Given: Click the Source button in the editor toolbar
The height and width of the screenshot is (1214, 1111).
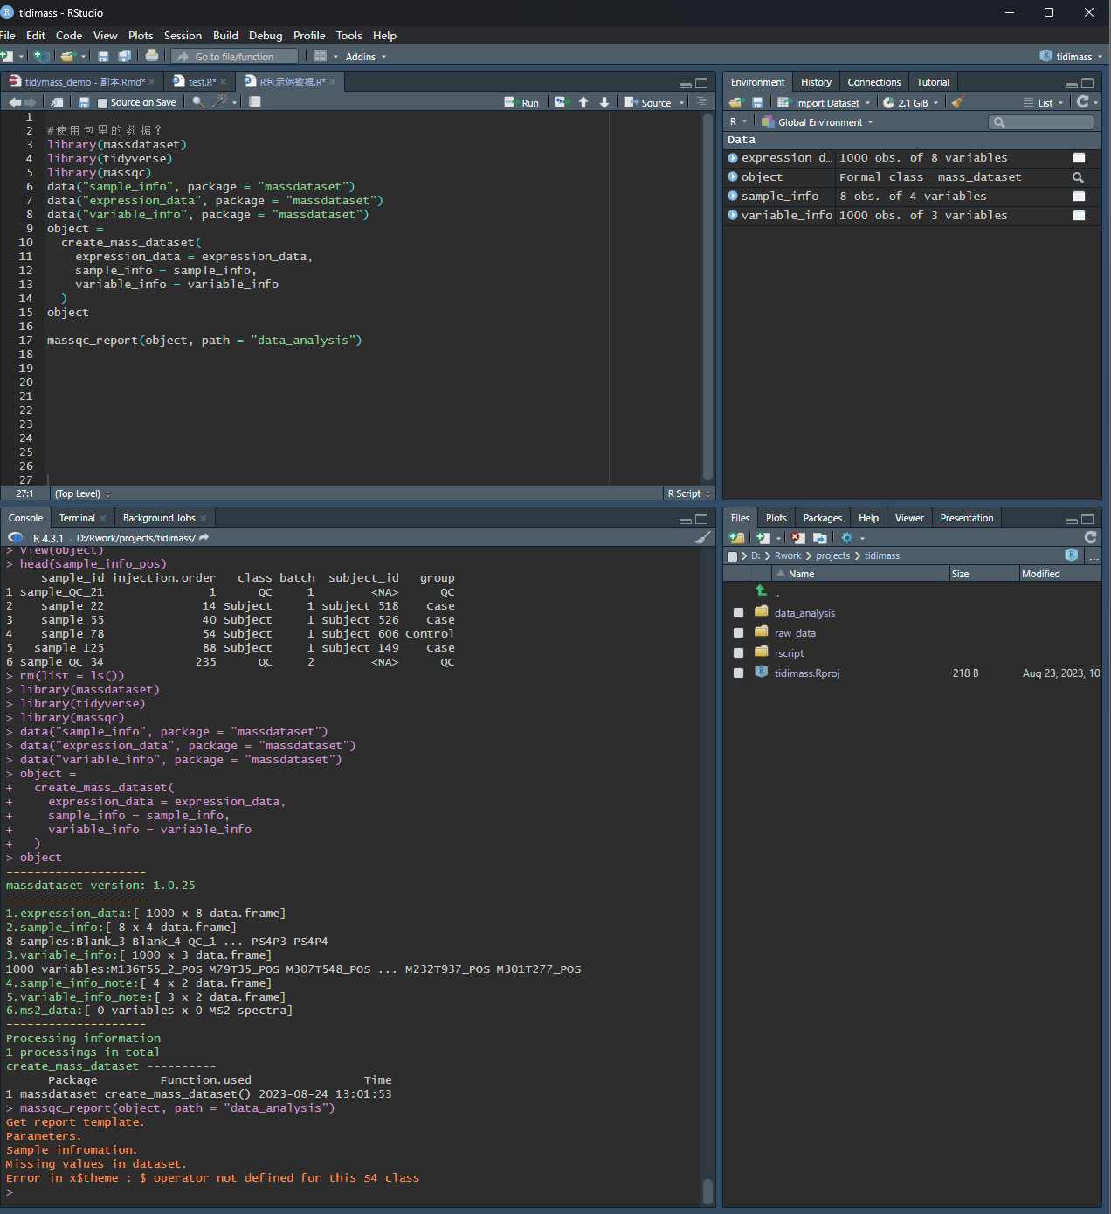Looking at the screenshot, I should [652, 102].
